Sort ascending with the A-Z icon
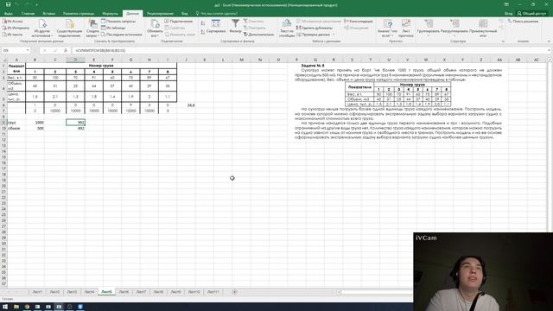The image size is (553, 311). [203, 23]
